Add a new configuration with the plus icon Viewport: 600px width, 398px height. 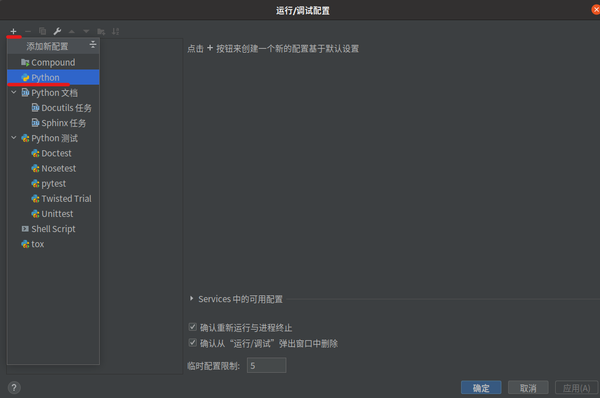(13, 31)
